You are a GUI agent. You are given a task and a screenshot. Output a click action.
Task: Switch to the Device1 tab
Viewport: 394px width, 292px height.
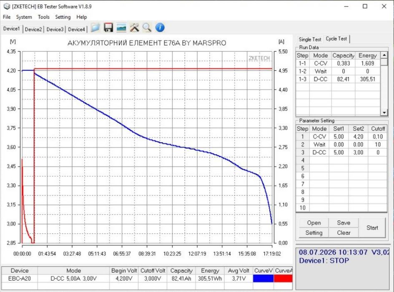[x=12, y=29]
